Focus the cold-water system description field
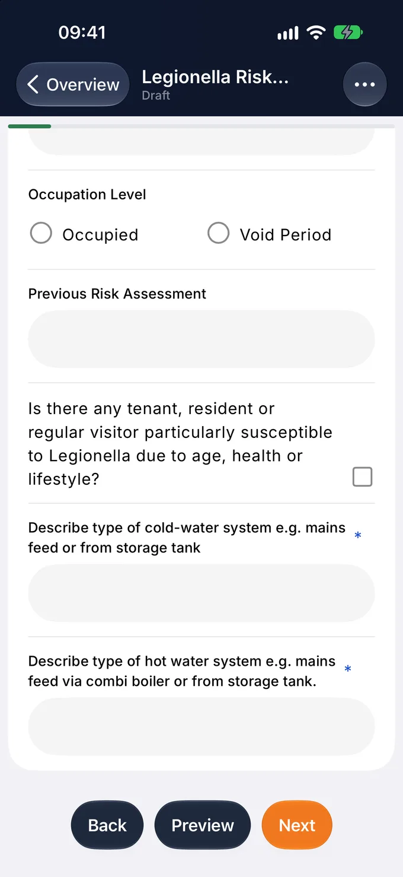 (201, 593)
